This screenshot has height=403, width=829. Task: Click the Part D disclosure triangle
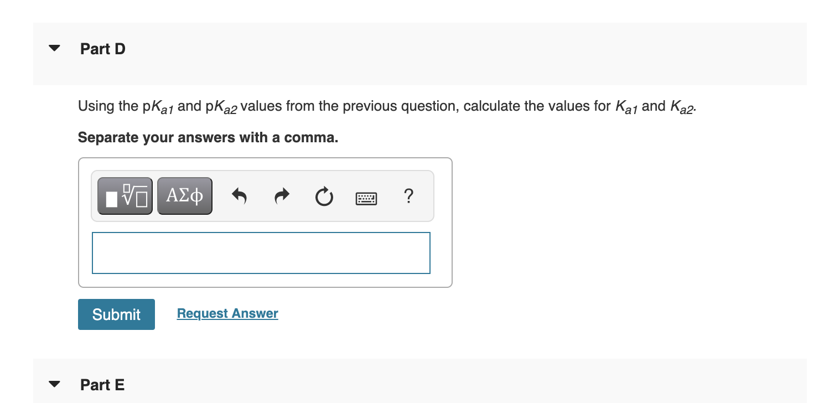[x=54, y=48]
